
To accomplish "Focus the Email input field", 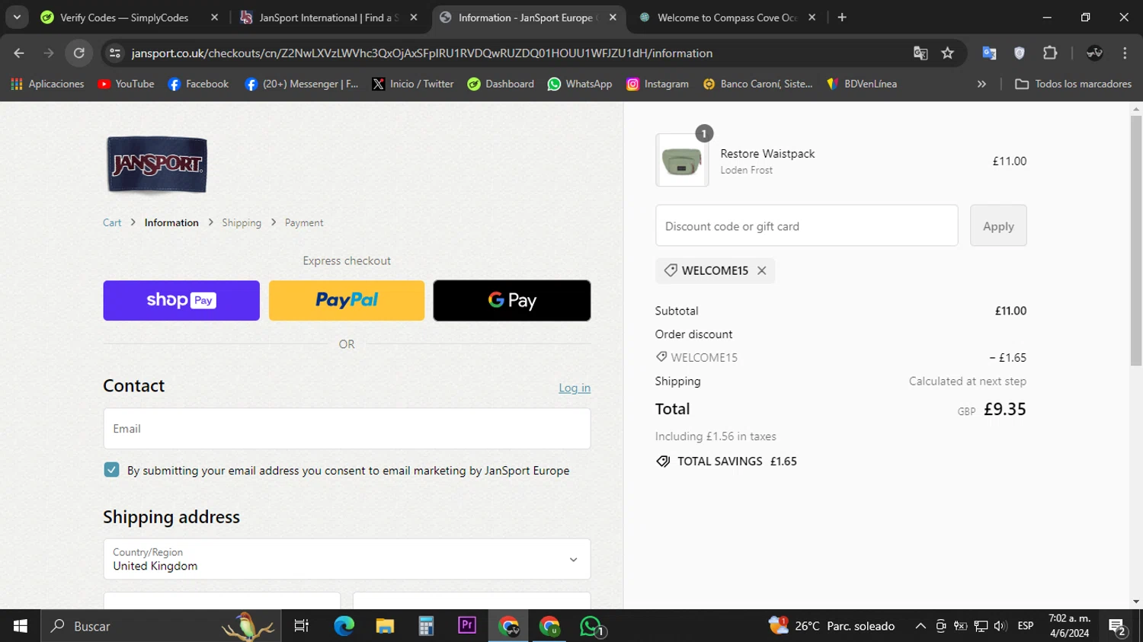I will [x=347, y=429].
